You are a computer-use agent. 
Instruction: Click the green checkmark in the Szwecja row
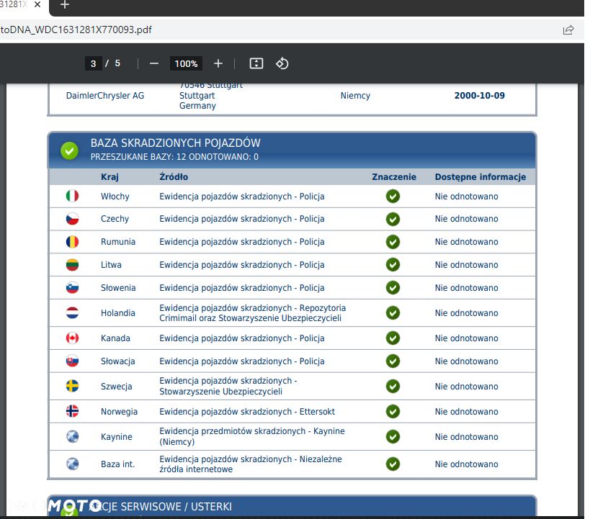coord(393,386)
